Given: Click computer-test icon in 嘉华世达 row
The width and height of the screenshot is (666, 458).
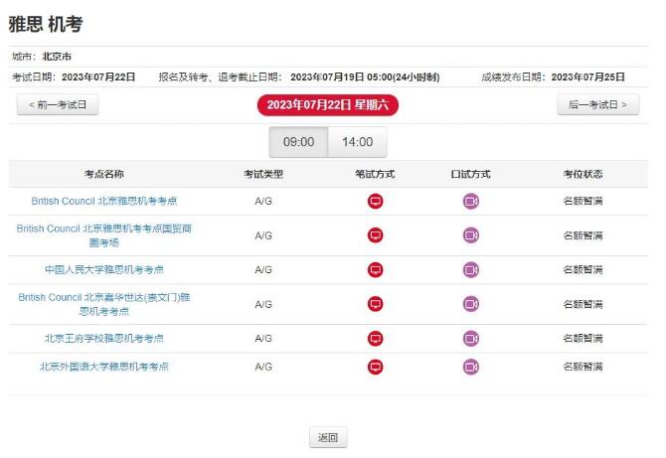Looking at the screenshot, I should [x=375, y=304].
